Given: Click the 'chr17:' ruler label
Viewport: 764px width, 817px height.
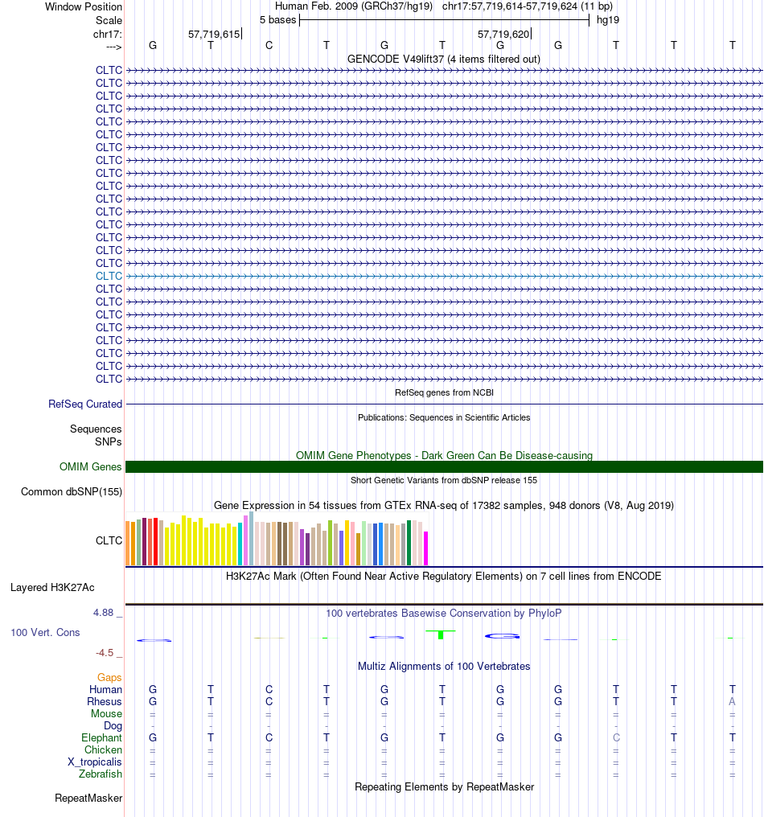Looking at the screenshot, I should (107, 35).
